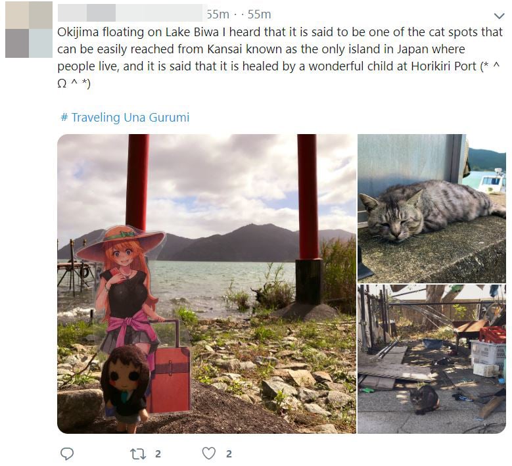The height and width of the screenshot is (466, 512).
Task: Open the #Traveling Una Gurumi hashtag
Action: [x=125, y=117]
